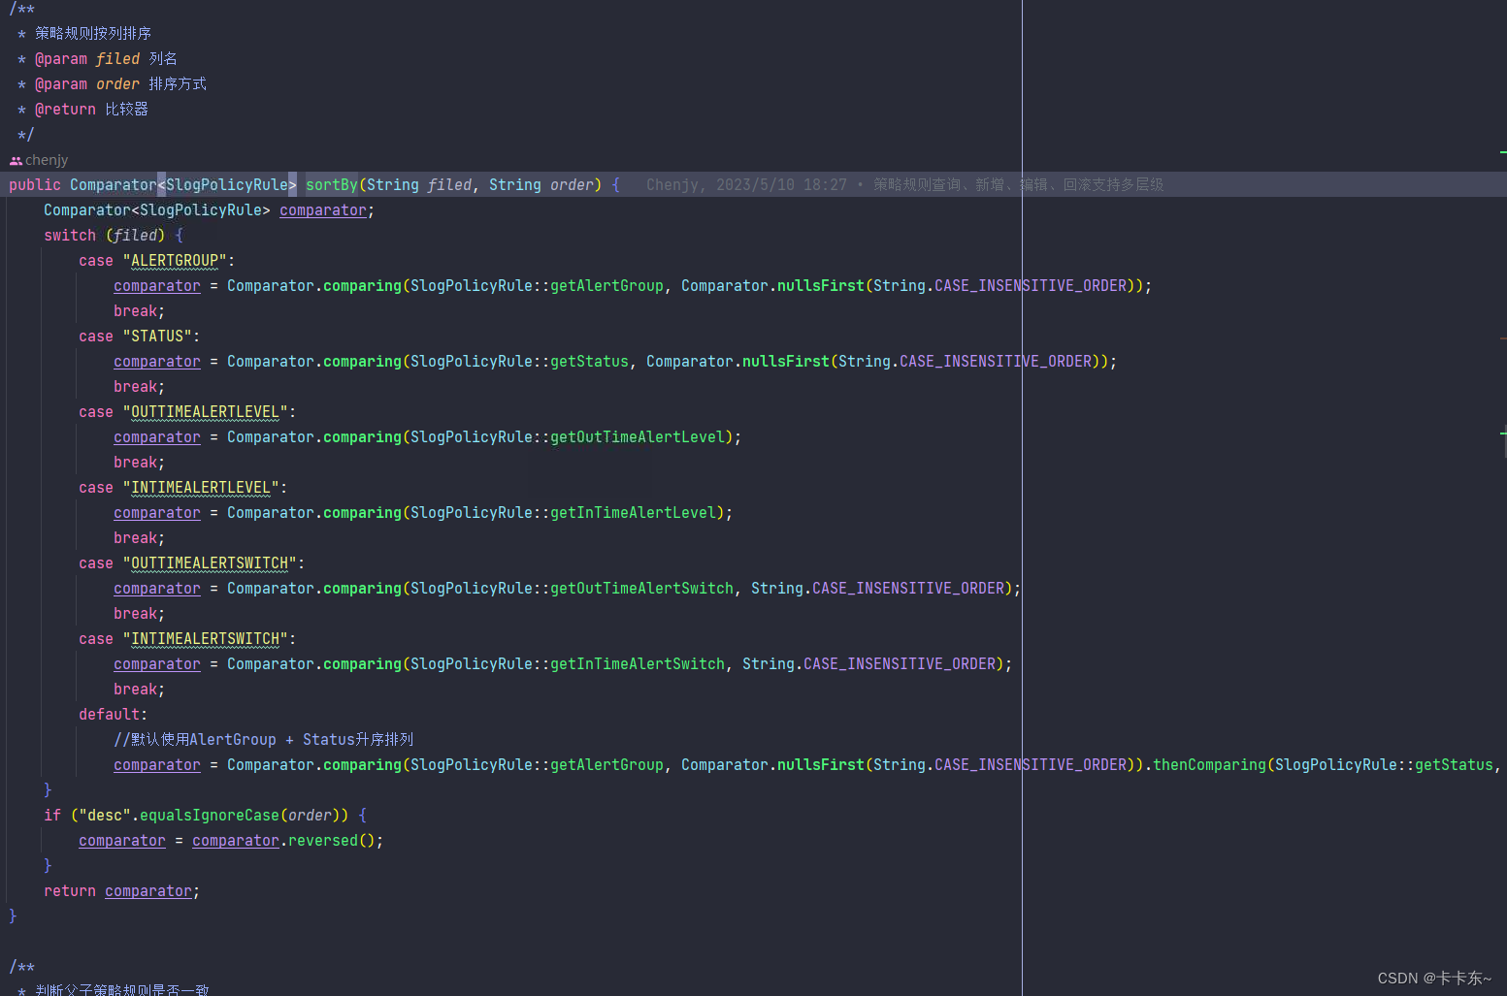Click the comparator variable in its declaration line
Screen dimensions: 1507x996
tap(323, 209)
